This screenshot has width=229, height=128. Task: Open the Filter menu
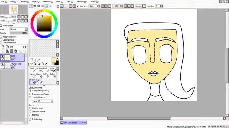coord(60,2)
